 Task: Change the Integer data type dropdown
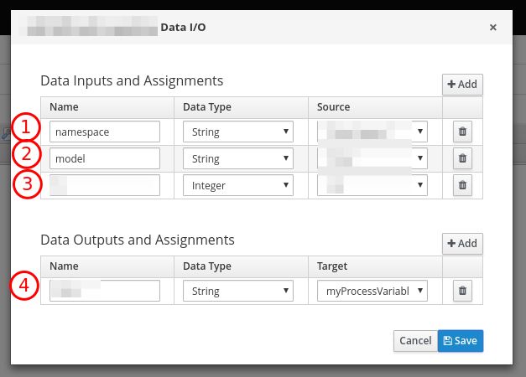(x=237, y=185)
